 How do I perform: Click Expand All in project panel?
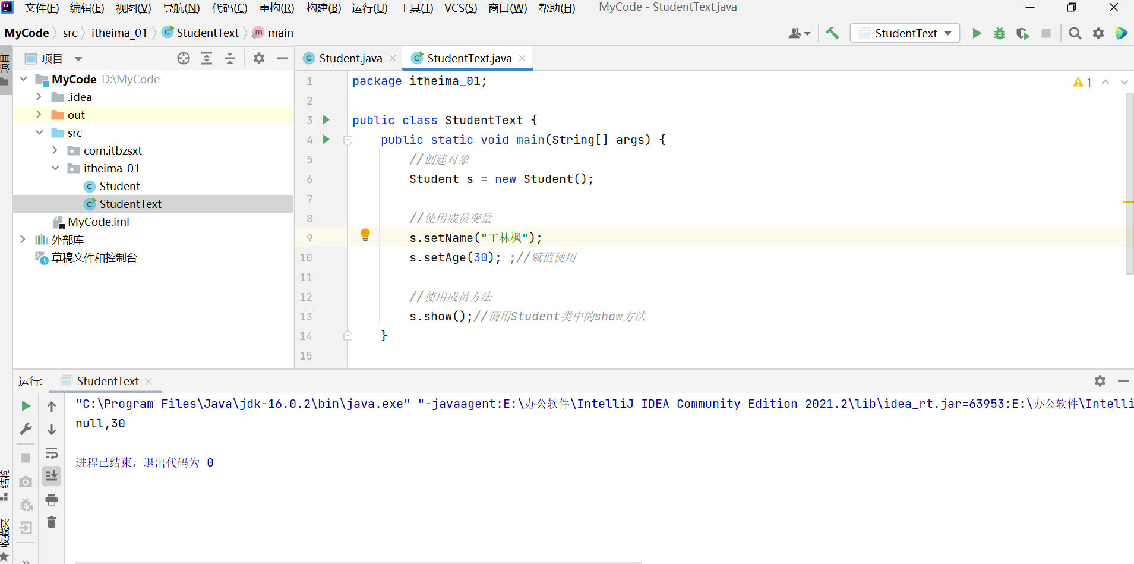coord(207,58)
